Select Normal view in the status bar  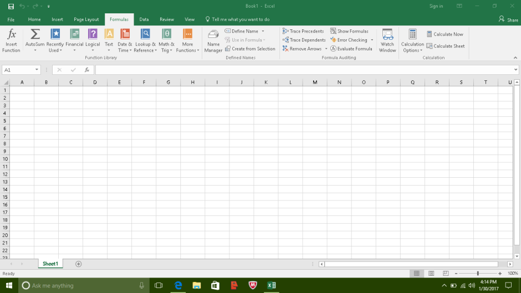pos(417,274)
